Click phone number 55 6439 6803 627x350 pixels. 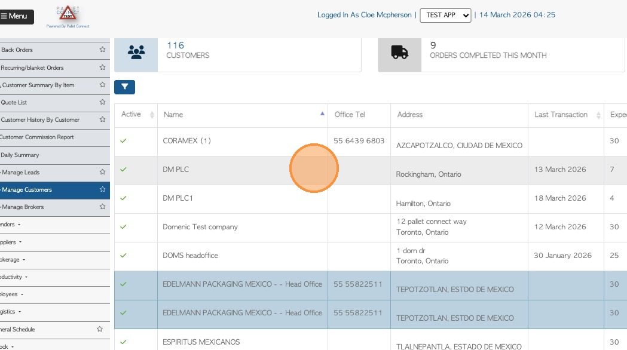click(359, 140)
